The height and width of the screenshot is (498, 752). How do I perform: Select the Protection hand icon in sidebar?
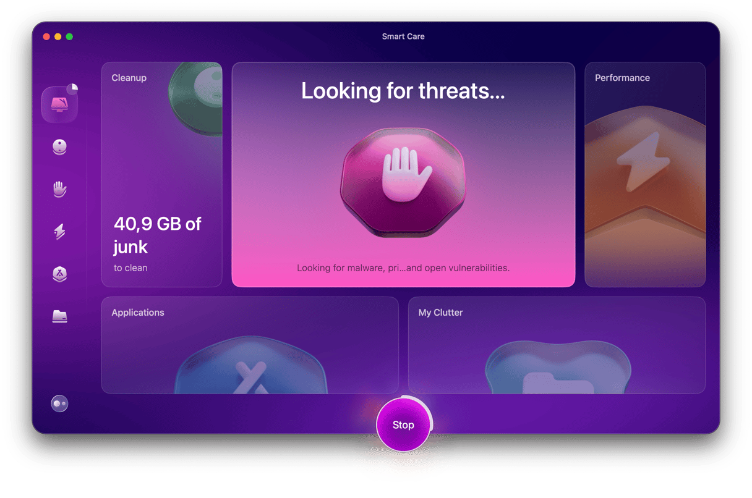pos(59,189)
